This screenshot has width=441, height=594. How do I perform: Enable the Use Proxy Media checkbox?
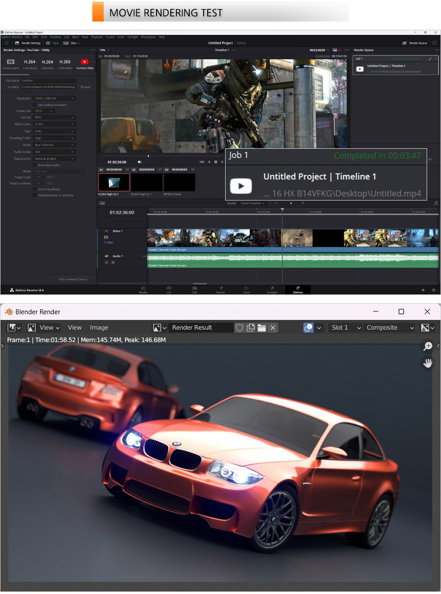[34, 189]
